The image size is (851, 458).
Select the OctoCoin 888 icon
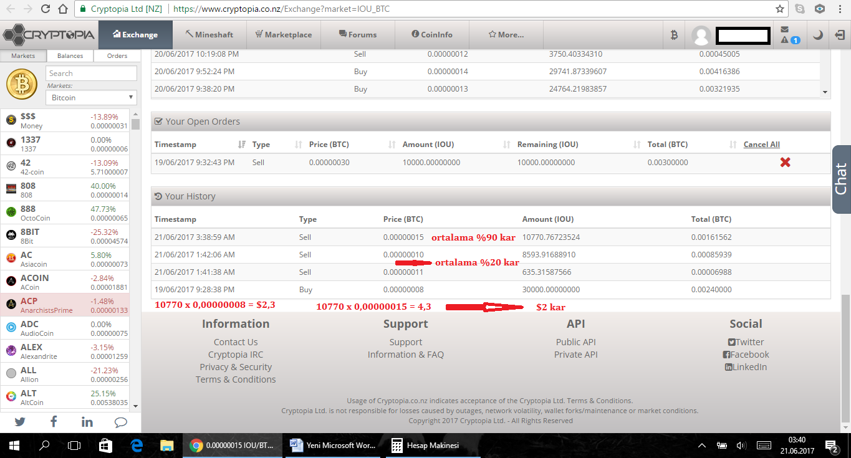tap(11, 212)
